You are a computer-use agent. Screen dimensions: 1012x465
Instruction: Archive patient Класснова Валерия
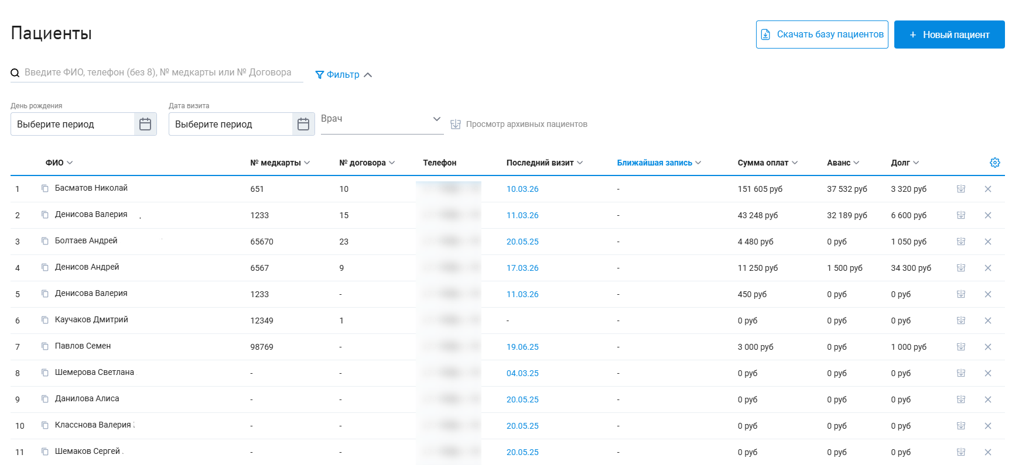pos(961,426)
